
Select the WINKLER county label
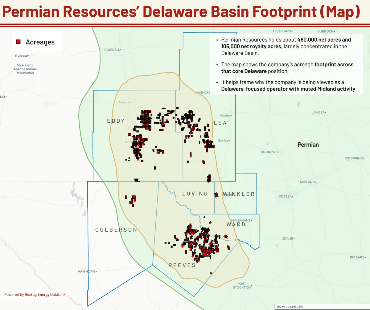[239, 194]
